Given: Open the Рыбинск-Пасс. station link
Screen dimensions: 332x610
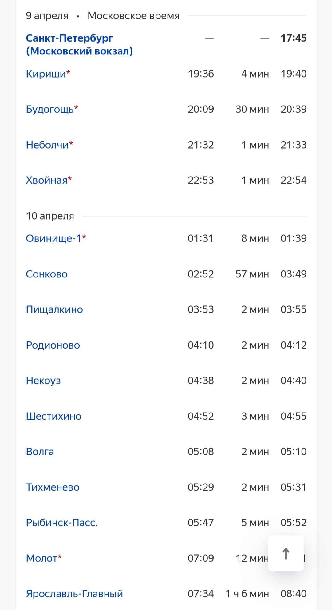Looking at the screenshot, I should (x=62, y=523).
